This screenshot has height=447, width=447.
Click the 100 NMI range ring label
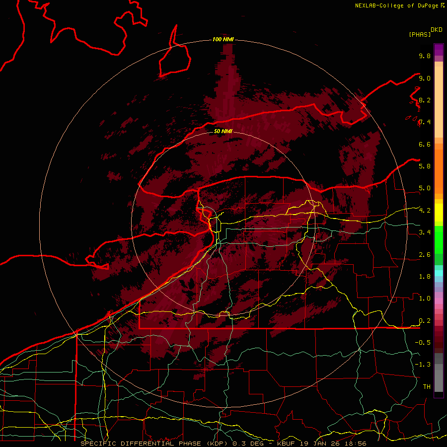tap(223, 39)
